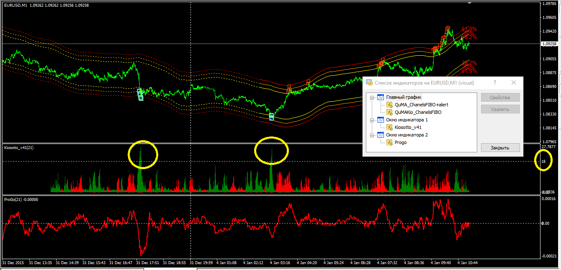The width and height of the screenshot is (561, 270).
Task: Click the indicator icon of Progo
Action: 389,142
